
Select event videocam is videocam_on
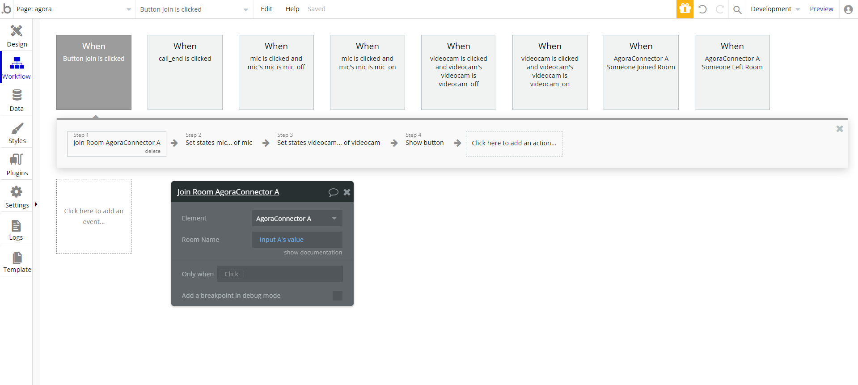pyautogui.click(x=550, y=72)
